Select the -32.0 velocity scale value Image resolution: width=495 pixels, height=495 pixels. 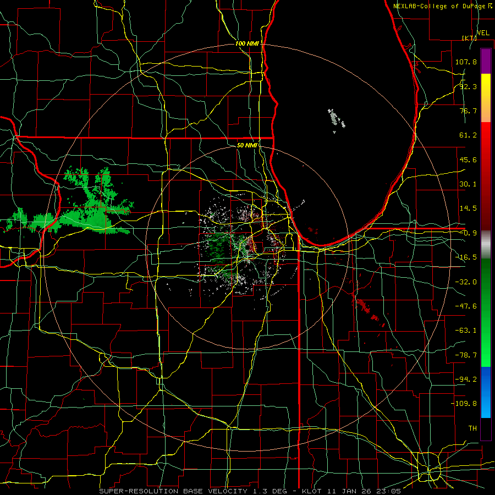466,282
